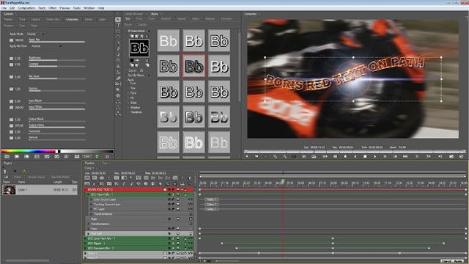Click the rainbow hue color bar
Image resolution: width=469 pixels, height=264 pixels.
29,152
